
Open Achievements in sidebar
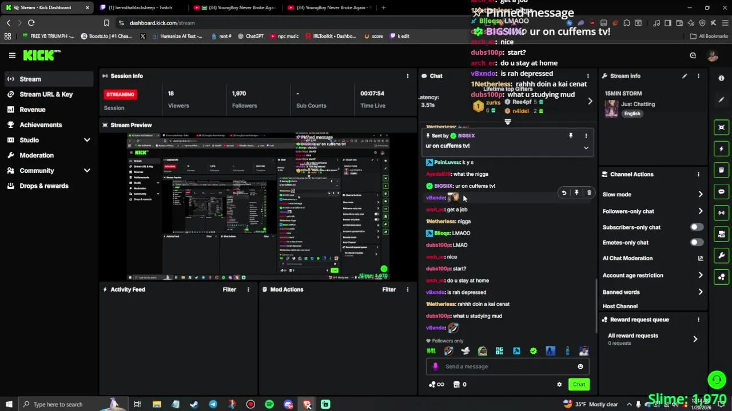tap(41, 125)
